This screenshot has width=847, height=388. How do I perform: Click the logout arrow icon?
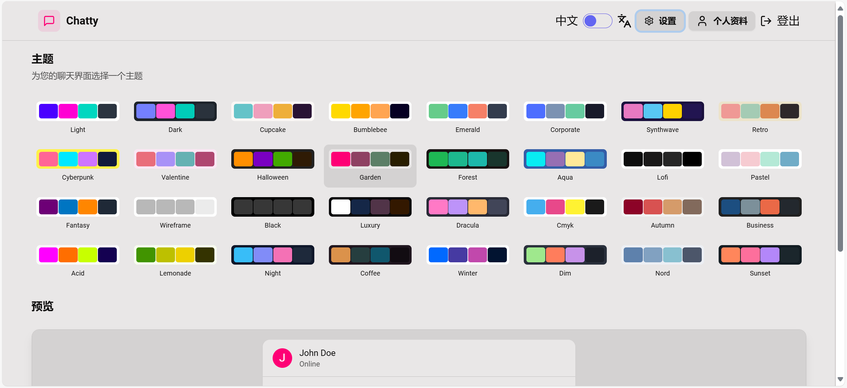click(x=766, y=21)
